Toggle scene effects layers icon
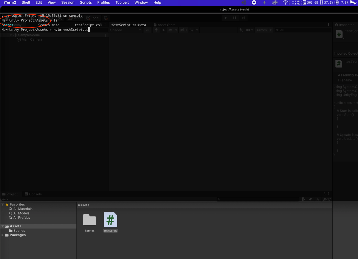358x259 pixels. [x=170, y=30]
